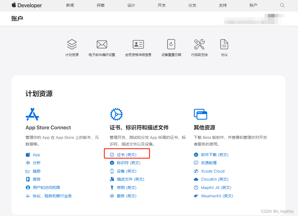
Task: Open the WeatherKit (英文) link
Action: (x=217, y=196)
